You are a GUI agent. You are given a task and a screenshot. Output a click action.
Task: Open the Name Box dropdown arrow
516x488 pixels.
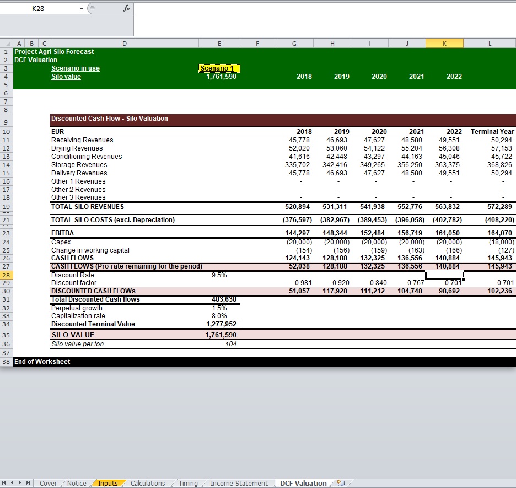[x=82, y=9]
